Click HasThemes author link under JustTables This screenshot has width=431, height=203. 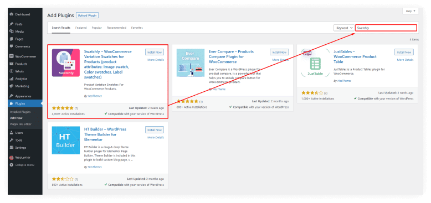(x=344, y=81)
